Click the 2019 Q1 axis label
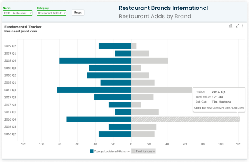The height and width of the screenshot is (162, 249). (x=10, y=53)
